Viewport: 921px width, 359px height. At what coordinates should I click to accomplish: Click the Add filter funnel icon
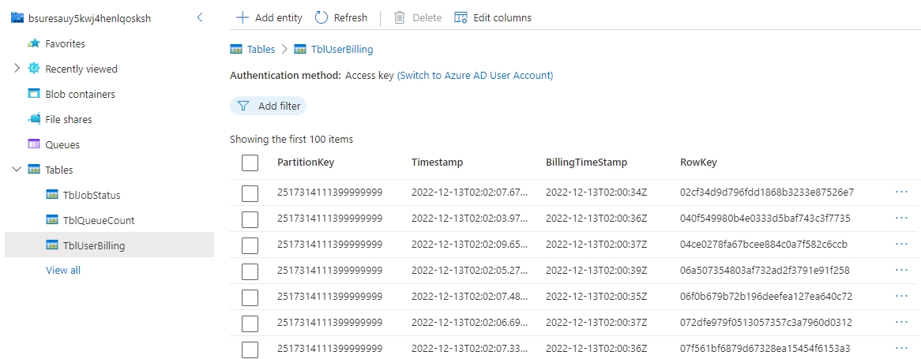[x=244, y=106]
